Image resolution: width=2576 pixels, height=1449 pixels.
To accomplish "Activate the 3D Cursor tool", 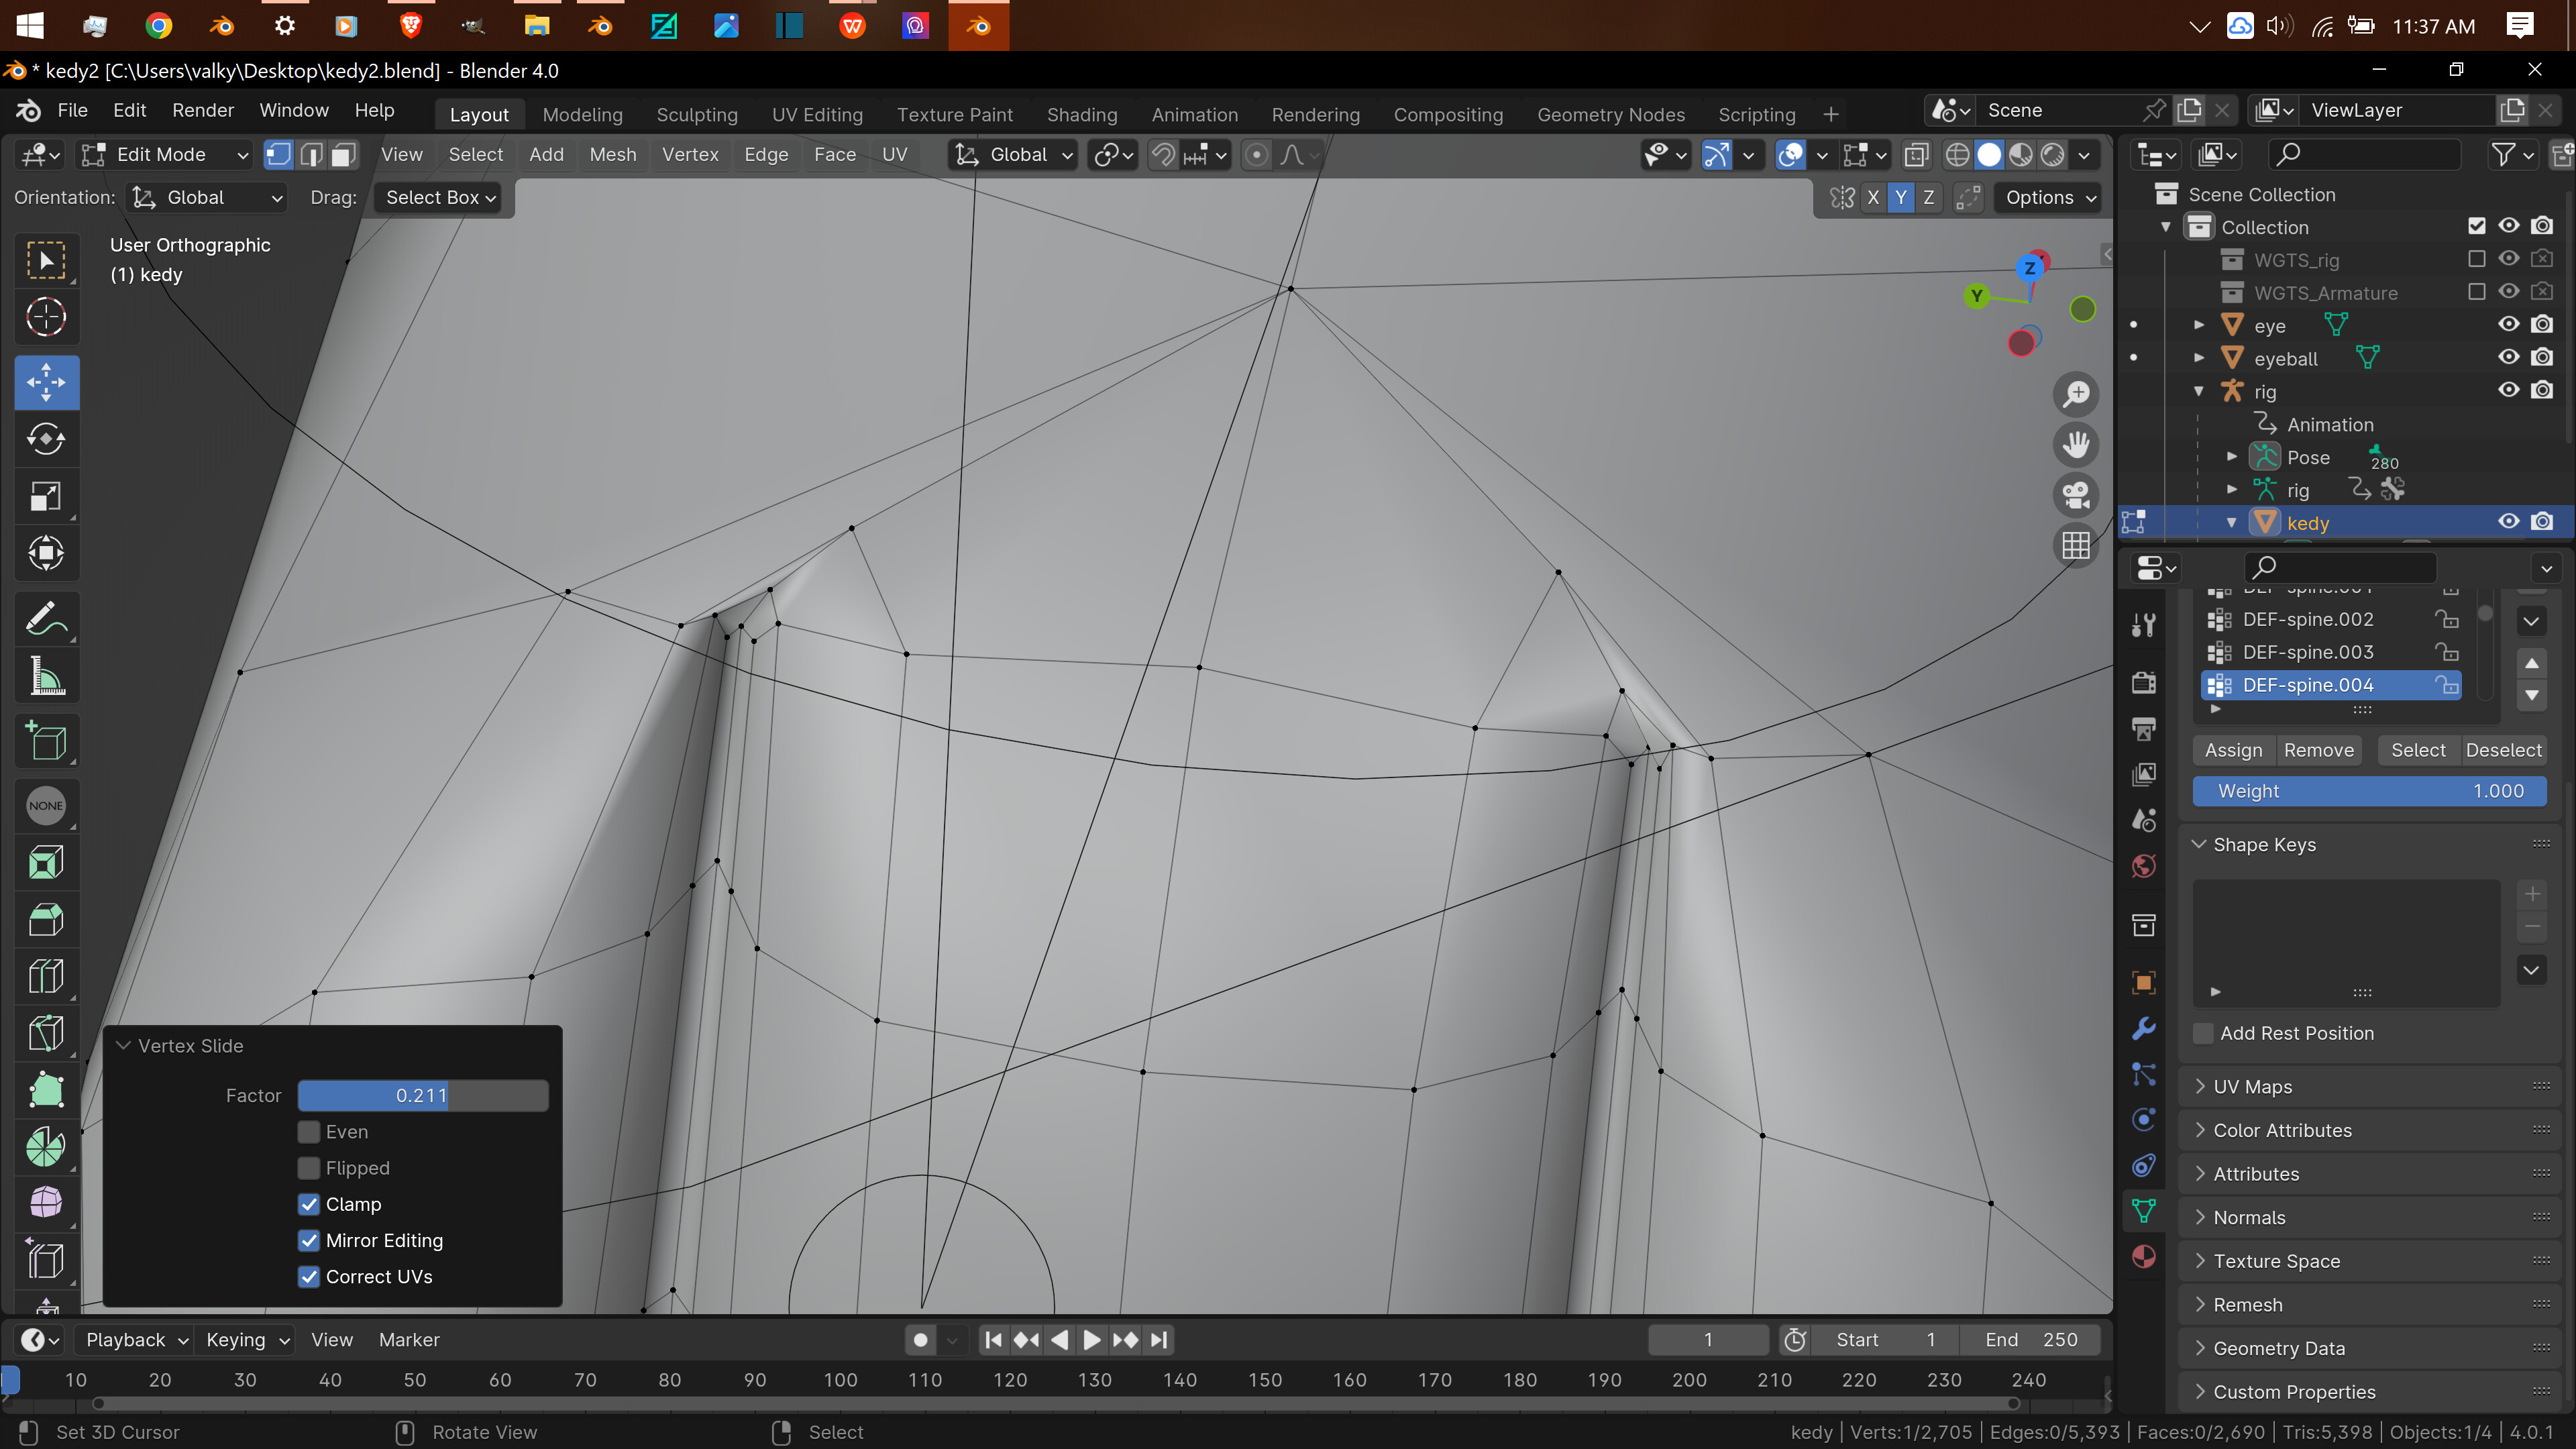I will click(46, 317).
